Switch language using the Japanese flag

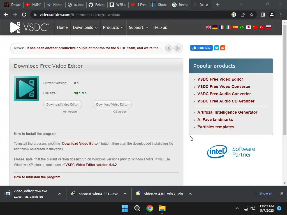click(248, 27)
